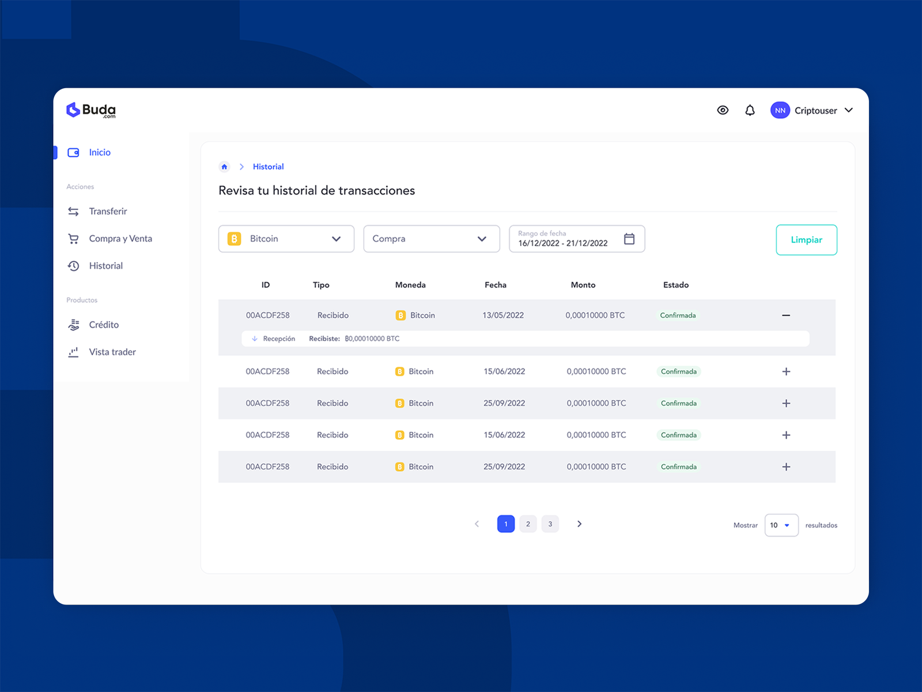922x692 pixels.
Task: Open the Compra transaction type dropdown
Action: click(x=431, y=239)
